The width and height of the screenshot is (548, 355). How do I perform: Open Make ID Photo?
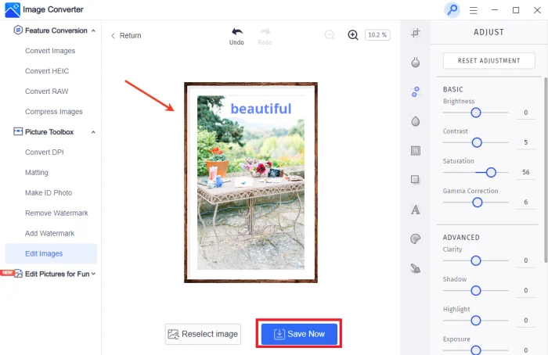(x=49, y=192)
